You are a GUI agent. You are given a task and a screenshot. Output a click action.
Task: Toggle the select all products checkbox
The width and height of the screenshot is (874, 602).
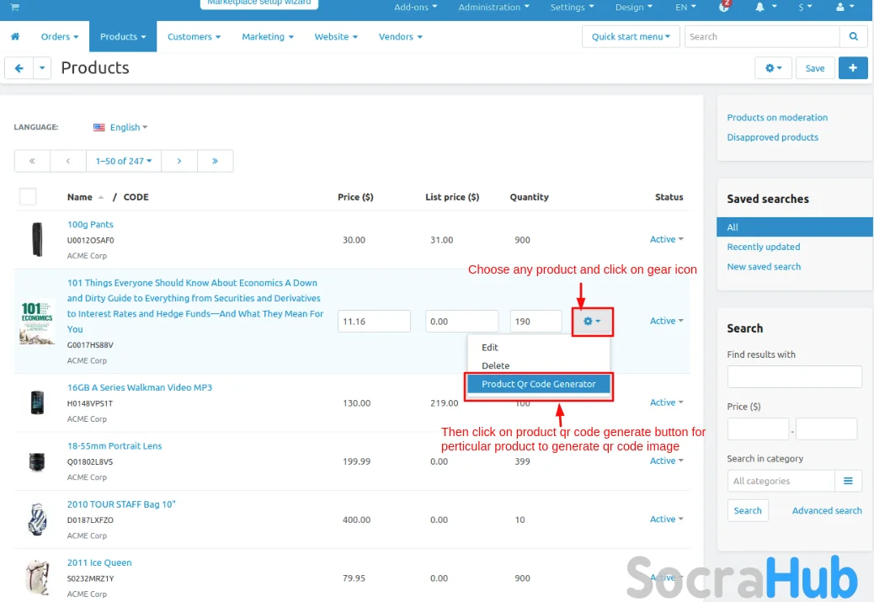28,197
